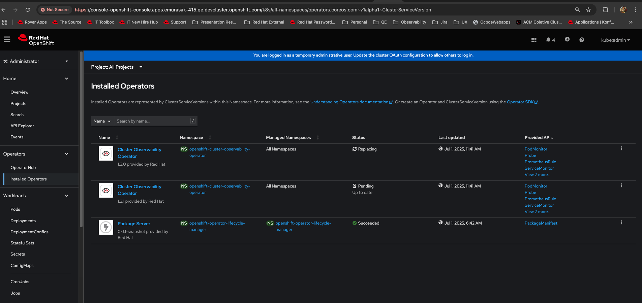Screen dimensions: 642x303
Task: Open the openshift-operator-lifecycle-manager managed namespace link
Action: pos(303,226)
